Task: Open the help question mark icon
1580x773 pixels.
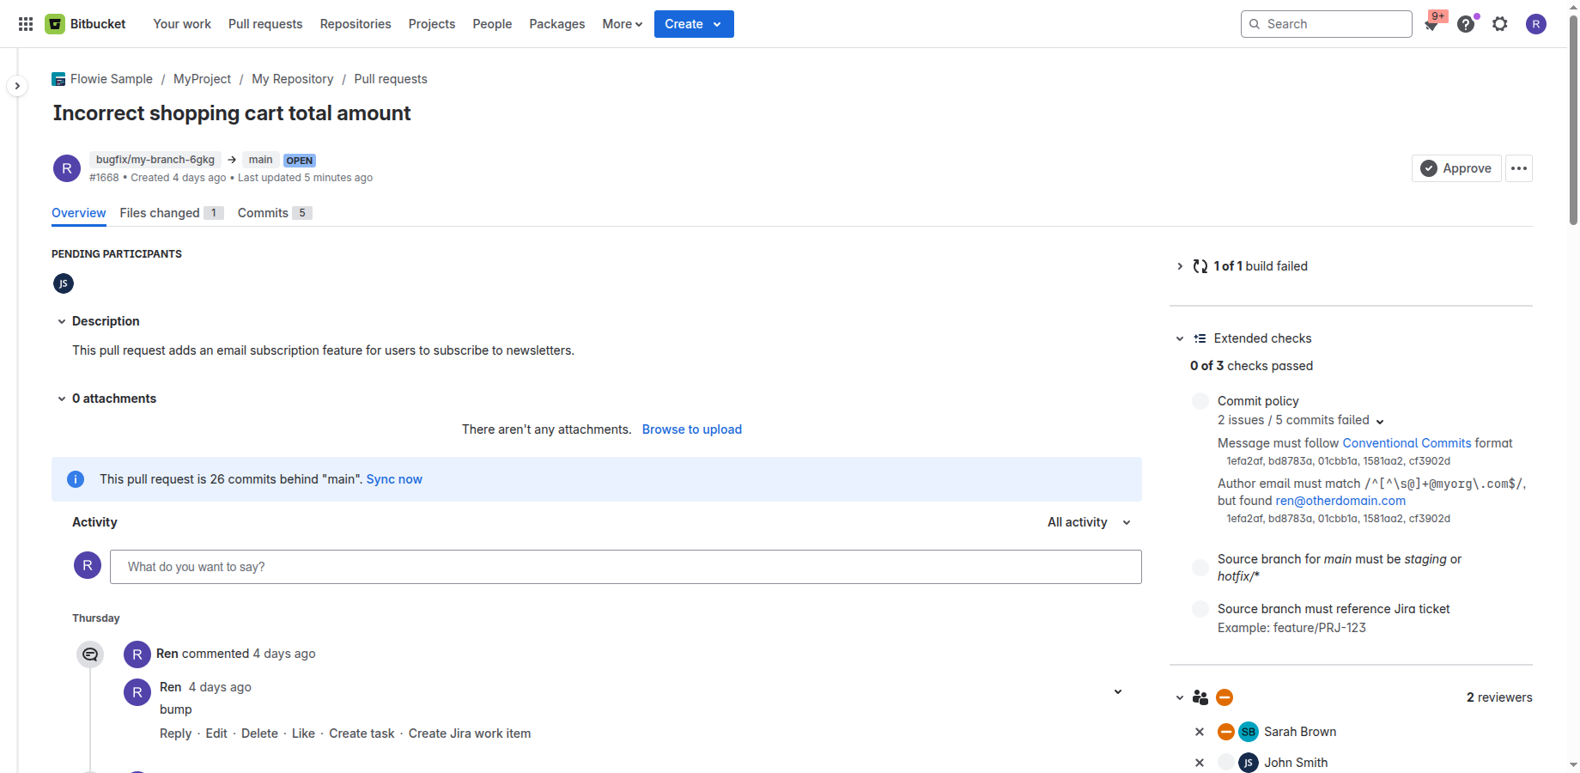Action: click(1466, 24)
